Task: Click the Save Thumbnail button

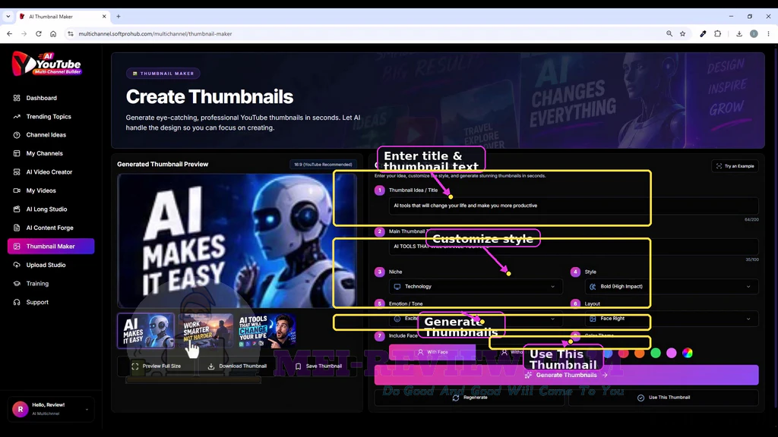Action: point(318,366)
